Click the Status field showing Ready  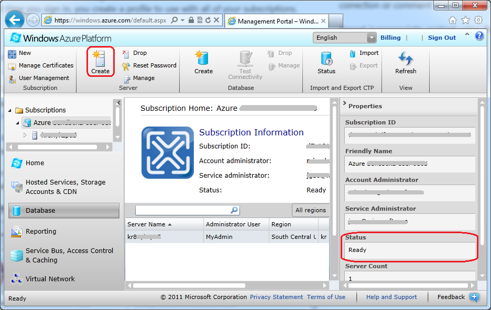[410, 250]
